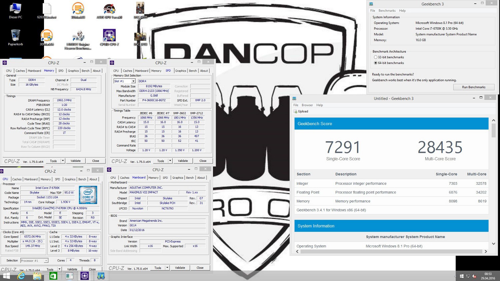Click the scroll-down arrow in Geekbench results
Screen dimensions: 500x281
493,244
